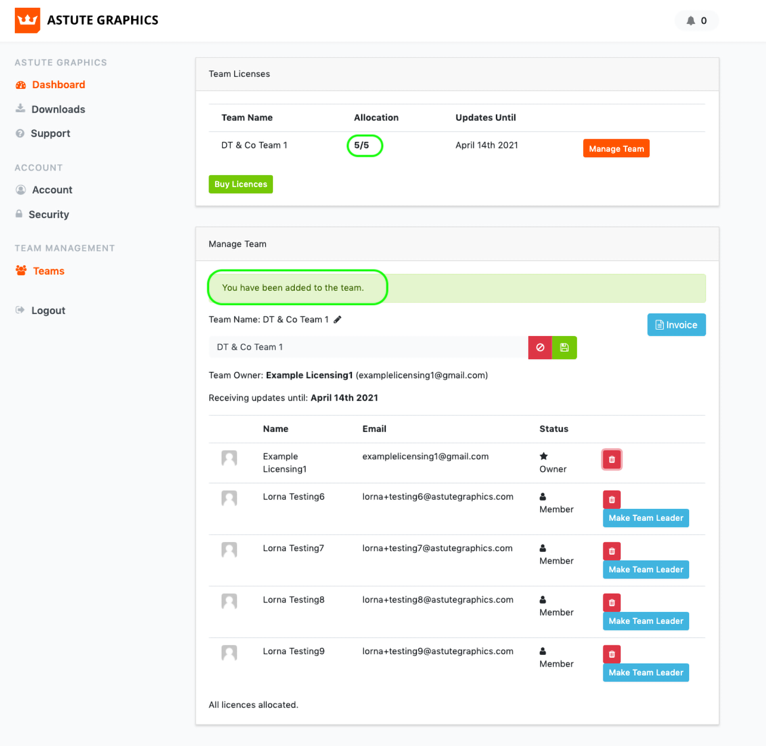766x746 pixels.
Task: Cancel team name edit with red button
Action: tap(540, 347)
